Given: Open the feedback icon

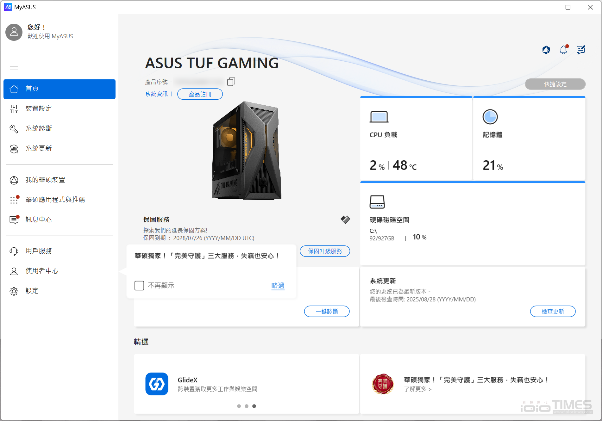Looking at the screenshot, I should coord(581,50).
